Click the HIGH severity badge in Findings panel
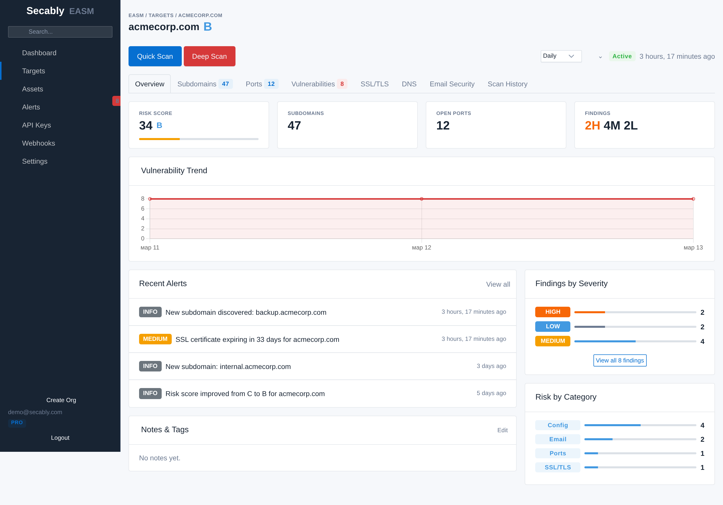The height and width of the screenshot is (505, 723). (552, 312)
